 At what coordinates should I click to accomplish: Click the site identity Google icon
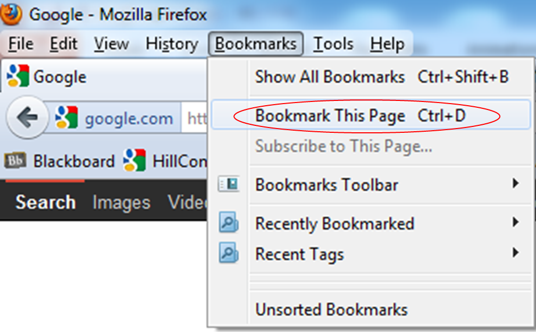(66, 117)
